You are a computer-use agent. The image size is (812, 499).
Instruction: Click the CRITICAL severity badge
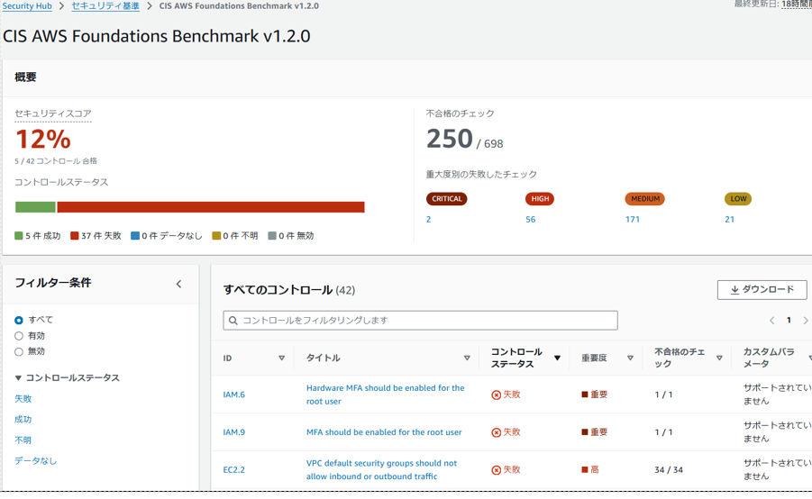[446, 199]
